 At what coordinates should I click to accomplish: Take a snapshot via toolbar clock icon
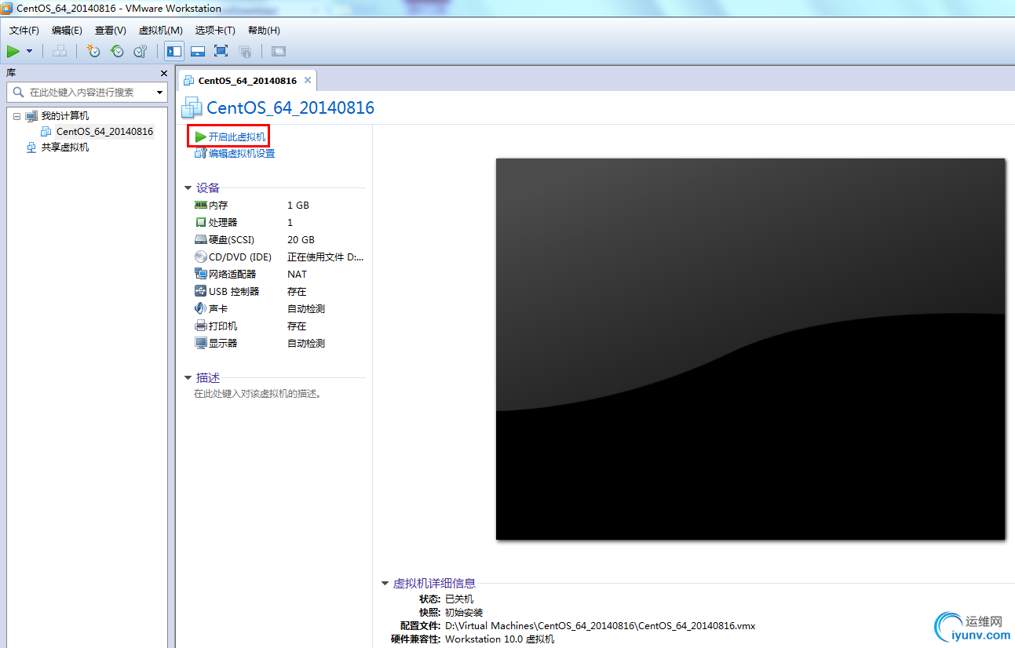[x=93, y=51]
